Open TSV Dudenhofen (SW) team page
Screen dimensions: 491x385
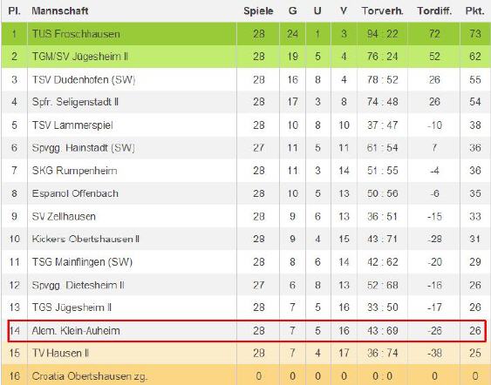pyautogui.click(x=84, y=80)
